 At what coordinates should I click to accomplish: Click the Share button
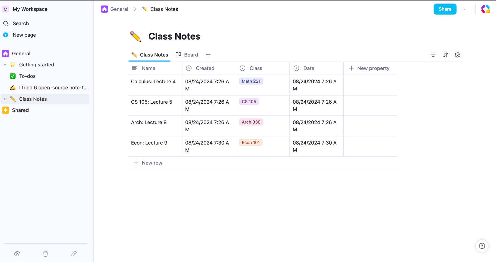tap(445, 9)
